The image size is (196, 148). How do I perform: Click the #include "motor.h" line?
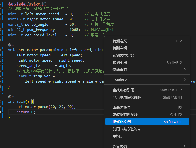(x=27, y=4)
